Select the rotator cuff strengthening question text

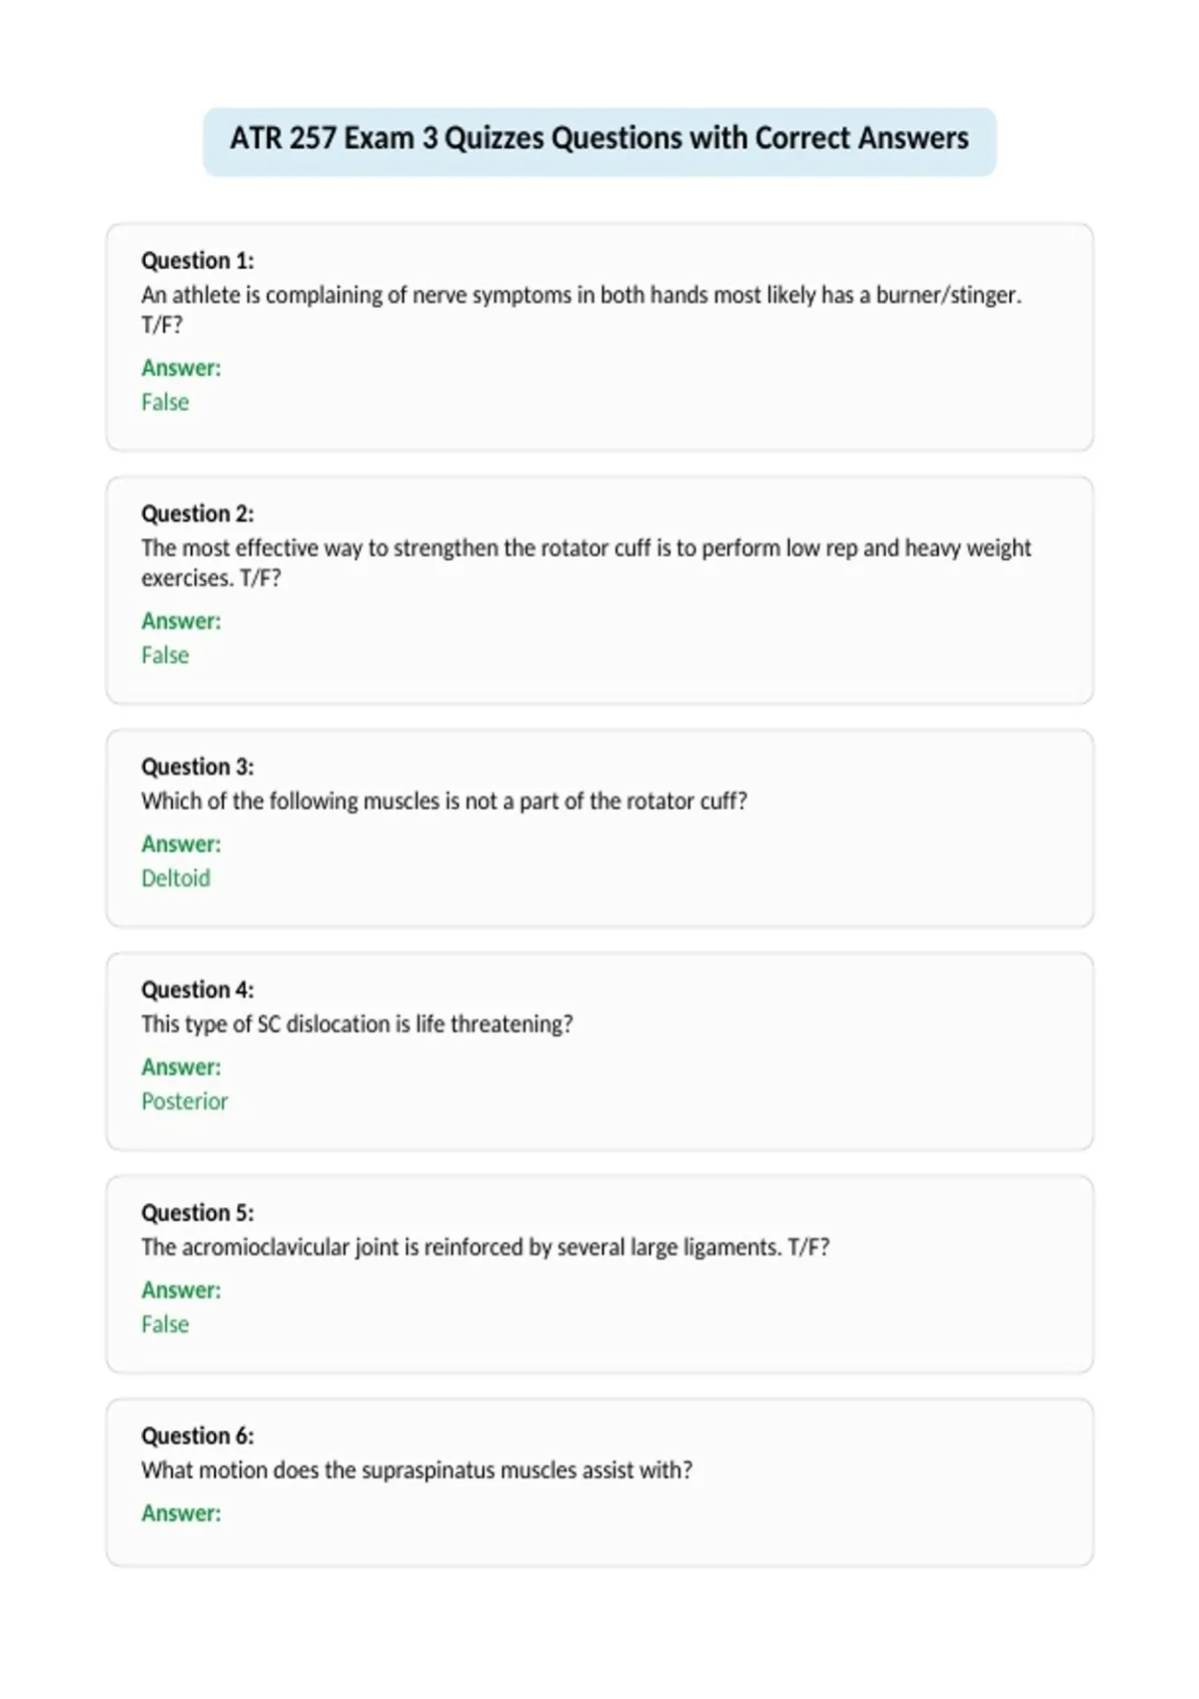587,563
